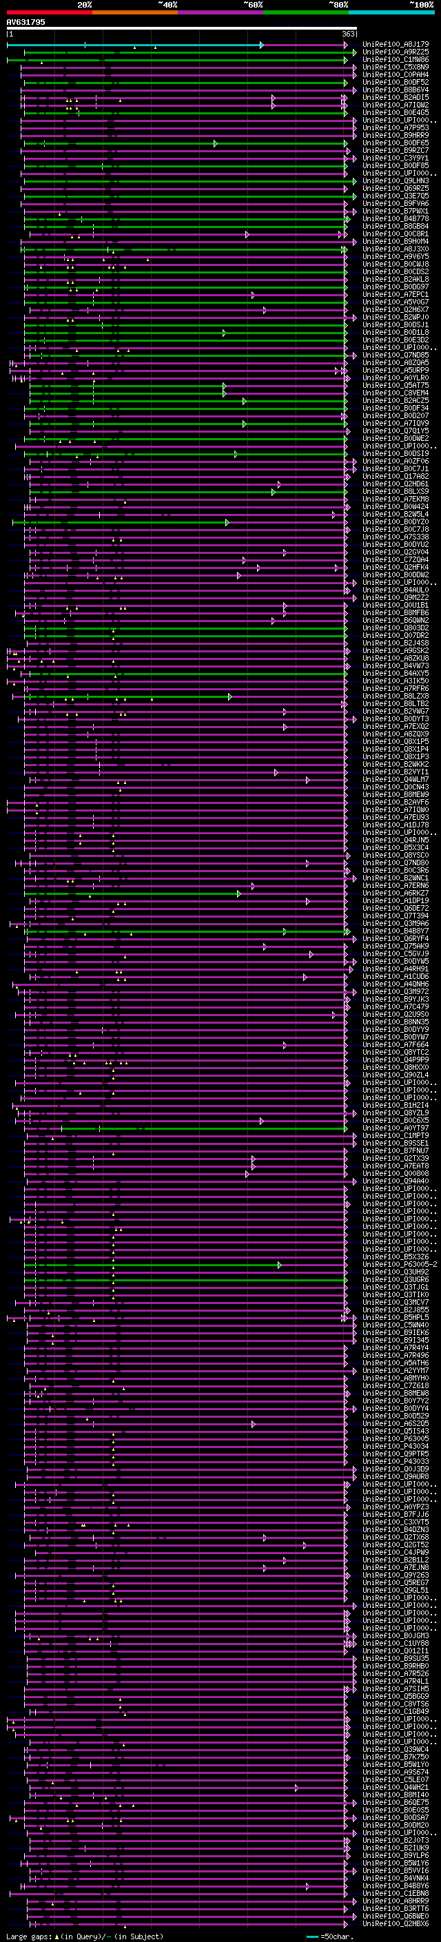Select the UniRef100_Q94A40 label
This screenshot has width=441, height=1942.
point(396,1181)
